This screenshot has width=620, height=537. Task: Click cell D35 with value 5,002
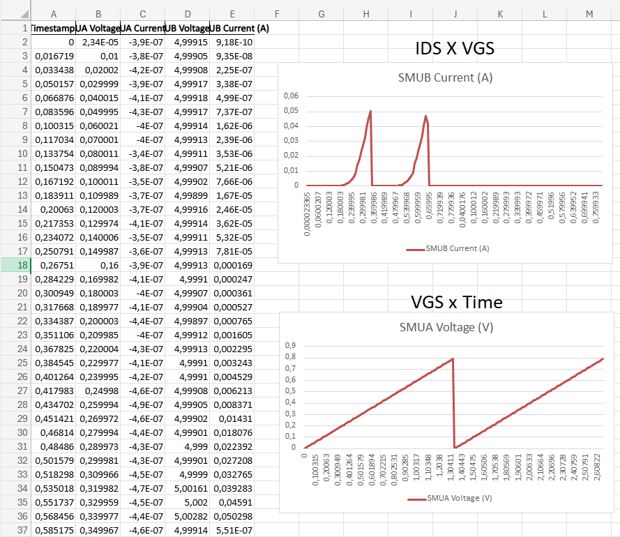pos(187,502)
